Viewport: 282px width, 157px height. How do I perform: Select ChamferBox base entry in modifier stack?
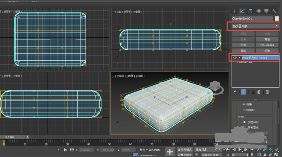[245, 62]
